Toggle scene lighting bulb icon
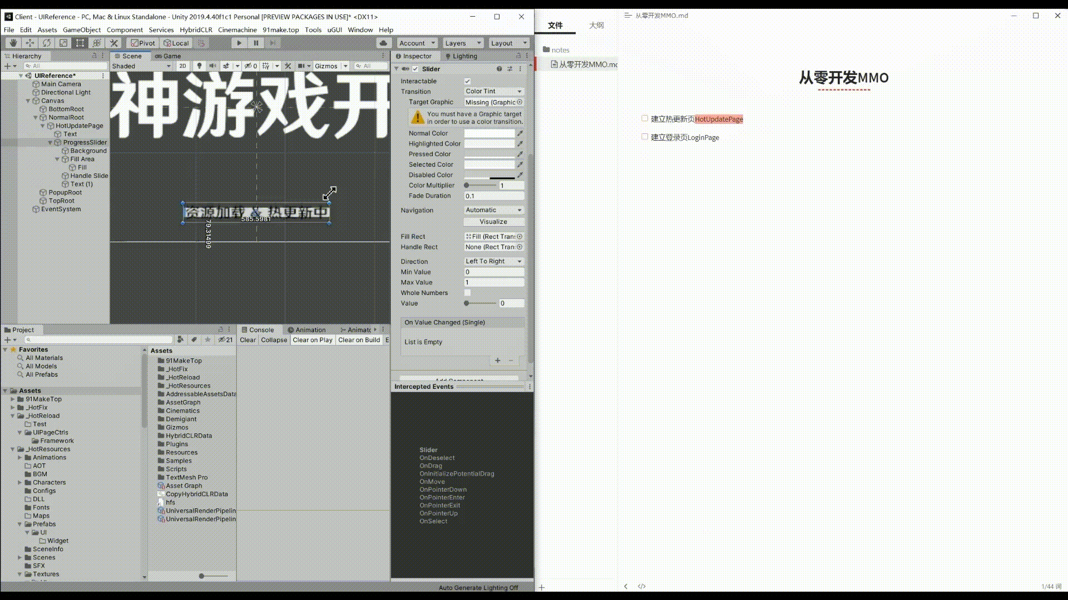This screenshot has height=600, width=1068. (x=199, y=66)
